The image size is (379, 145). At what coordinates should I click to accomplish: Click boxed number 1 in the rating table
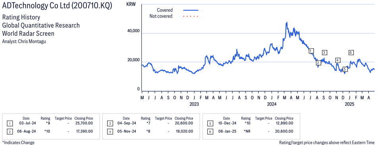click(10, 124)
